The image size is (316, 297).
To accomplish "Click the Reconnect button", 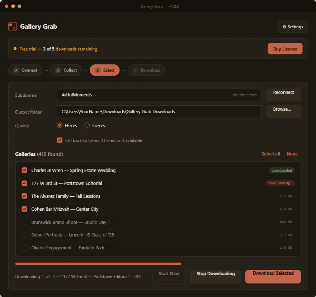I will tap(283, 95).
